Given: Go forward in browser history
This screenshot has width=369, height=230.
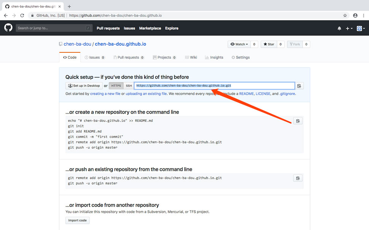Looking at the screenshot, I should point(14,16).
